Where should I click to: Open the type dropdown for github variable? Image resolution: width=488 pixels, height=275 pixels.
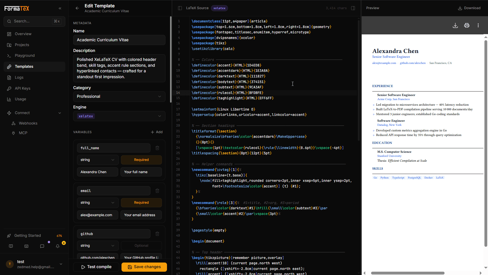98,246
